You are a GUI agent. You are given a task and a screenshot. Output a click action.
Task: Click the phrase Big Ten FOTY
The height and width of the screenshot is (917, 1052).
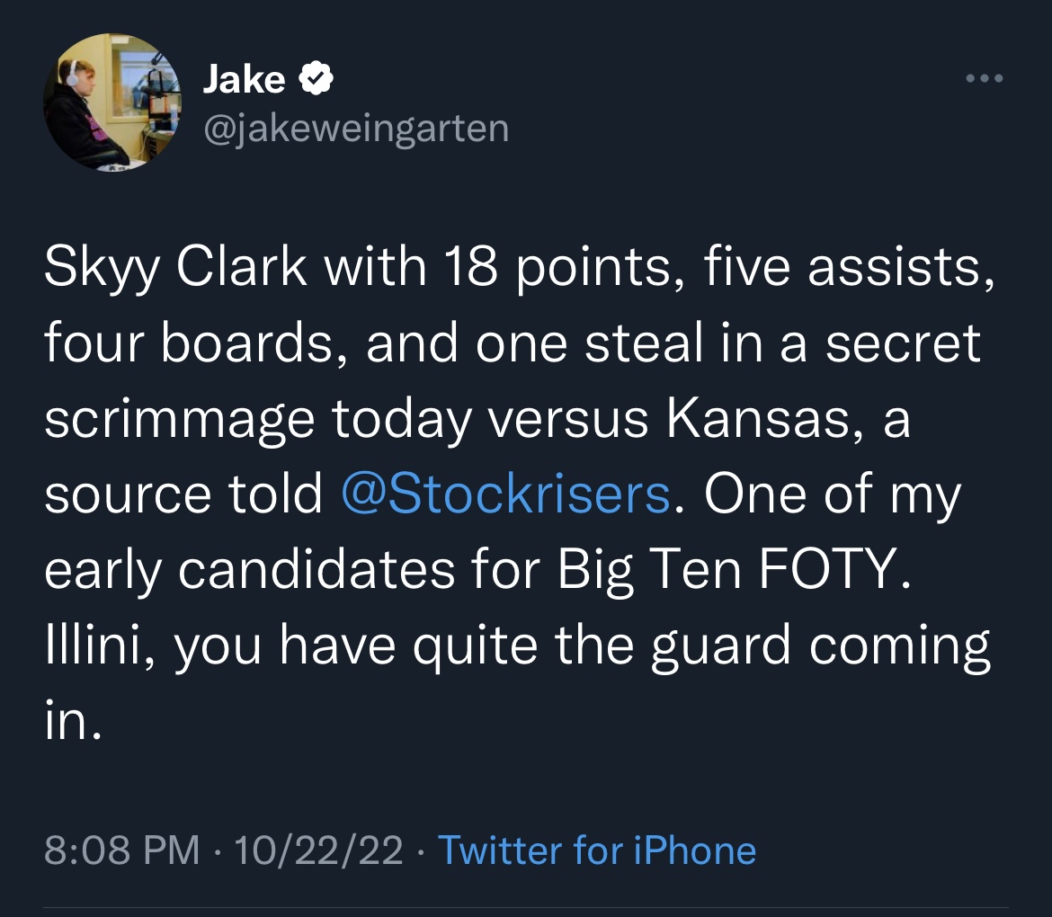click(727, 568)
